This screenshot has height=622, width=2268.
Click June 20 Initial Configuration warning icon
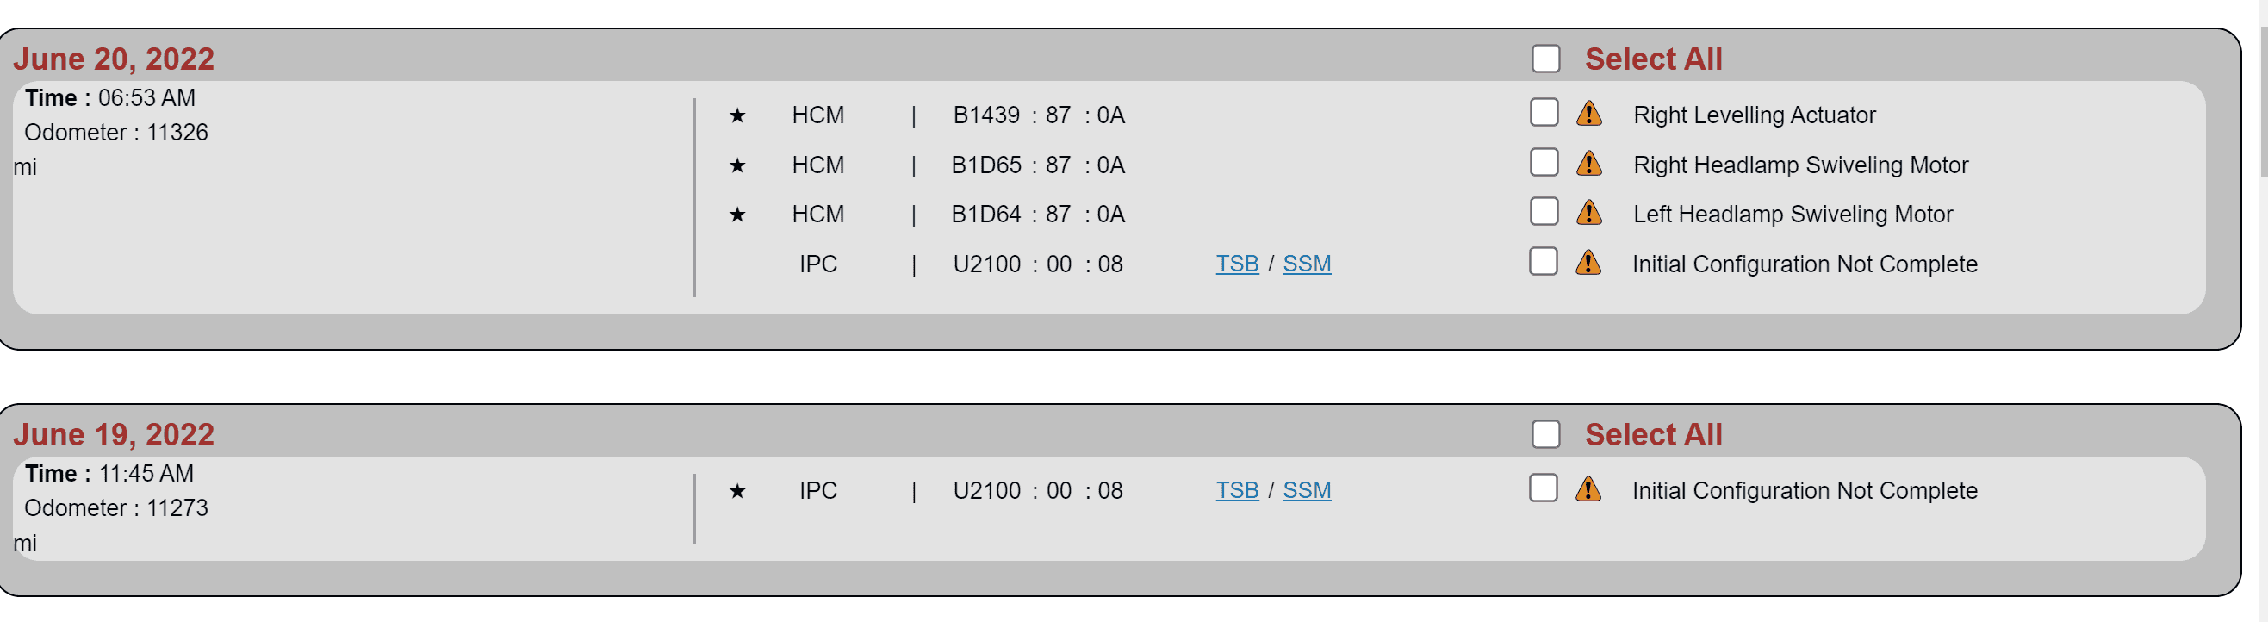pyautogui.click(x=1588, y=264)
